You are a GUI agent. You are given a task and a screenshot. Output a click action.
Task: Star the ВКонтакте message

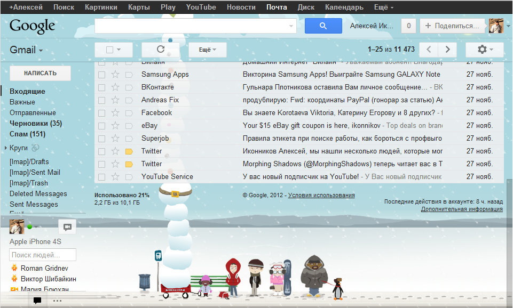coord(115,87)
